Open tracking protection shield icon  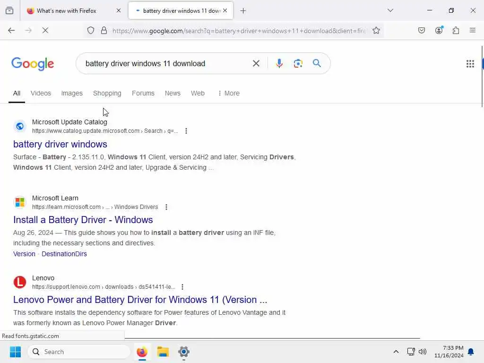(x=90, y=30)
